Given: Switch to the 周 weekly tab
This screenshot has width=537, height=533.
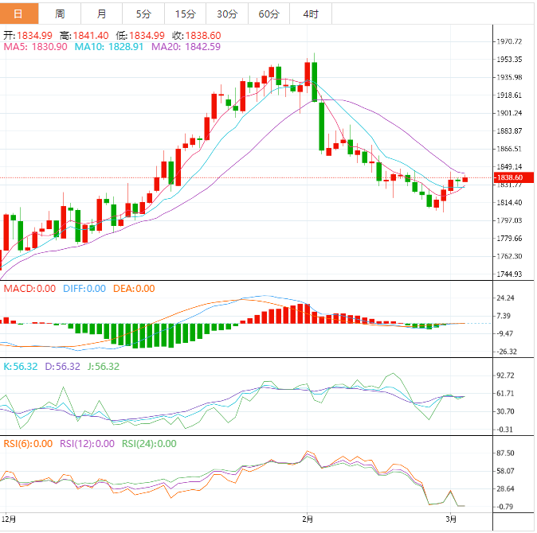Looking at the screenshot, I should [x=61, y=14].
